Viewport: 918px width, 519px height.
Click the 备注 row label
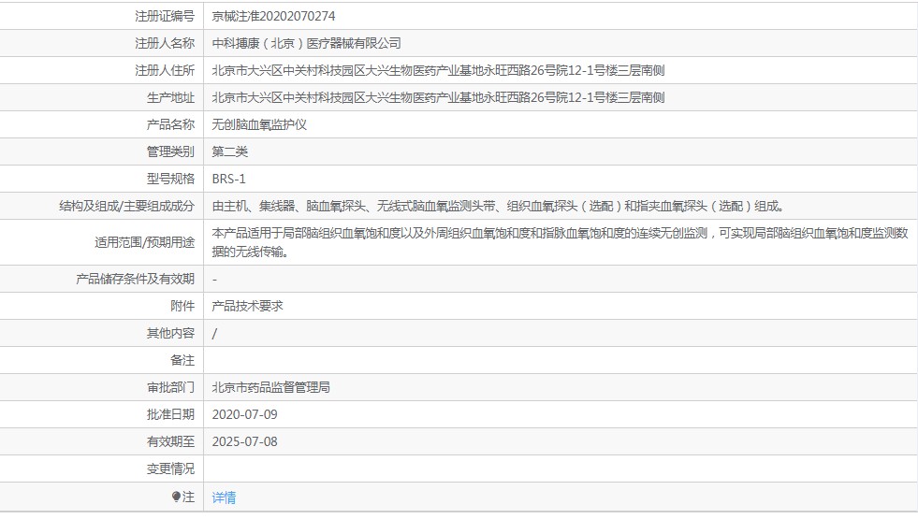pyautogui.click(x=182, y=360)
